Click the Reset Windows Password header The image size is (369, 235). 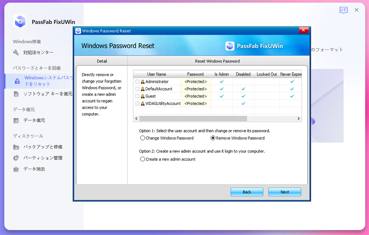[x=217, y=61]
